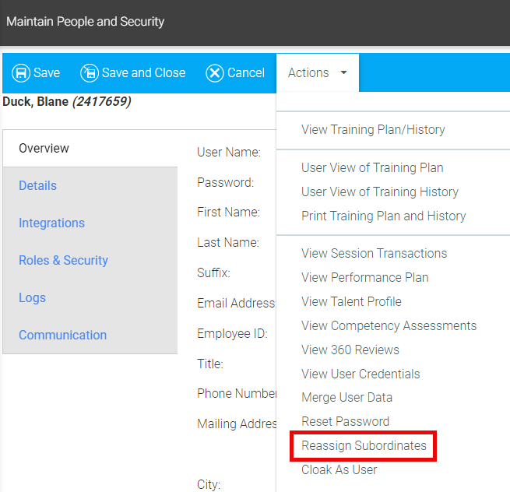This screenshot has height=492, width=510.
Task: Collapse the Actions dropdown menu
Action: click(318, 73)
